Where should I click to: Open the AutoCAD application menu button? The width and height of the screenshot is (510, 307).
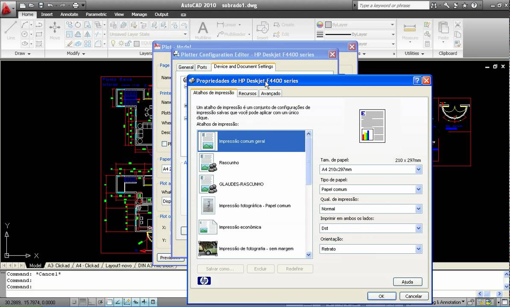coord(8,9)
